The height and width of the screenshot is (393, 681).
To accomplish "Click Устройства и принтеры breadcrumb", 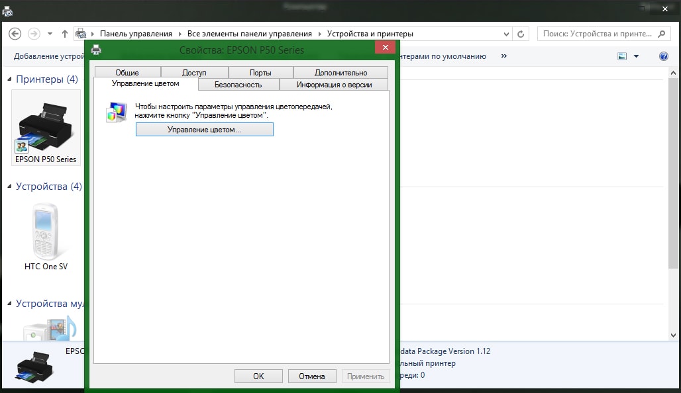I will tap(370, 33).
